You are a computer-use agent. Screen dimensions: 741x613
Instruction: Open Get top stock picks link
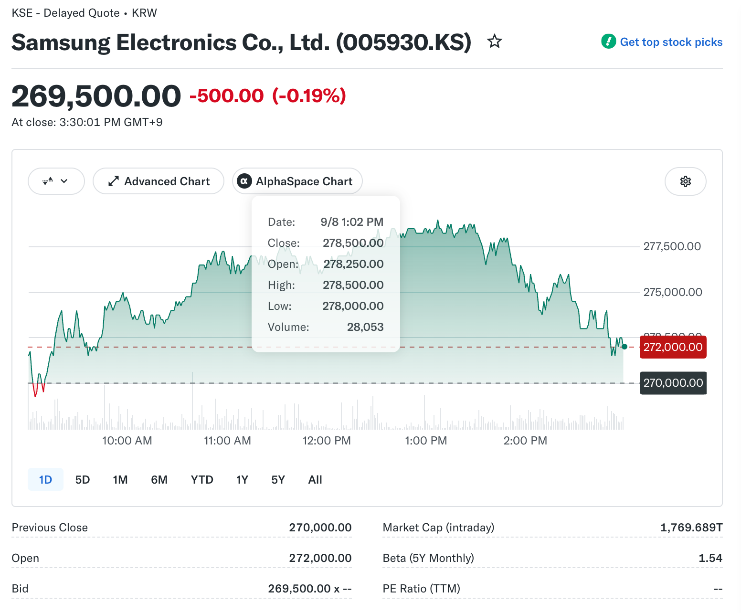pyautogui.click(x=671, y=42)
